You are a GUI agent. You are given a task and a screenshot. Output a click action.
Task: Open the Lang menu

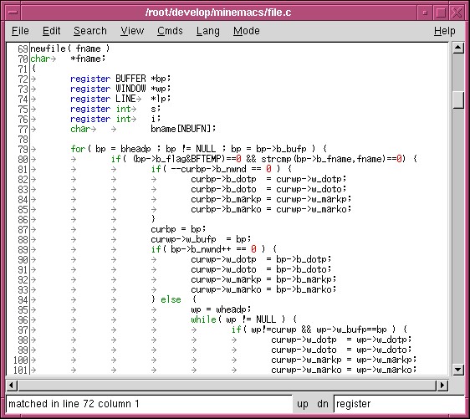point(208,31)
